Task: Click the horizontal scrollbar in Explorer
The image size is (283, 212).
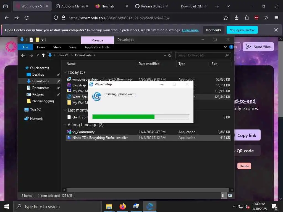Action: 148,190
